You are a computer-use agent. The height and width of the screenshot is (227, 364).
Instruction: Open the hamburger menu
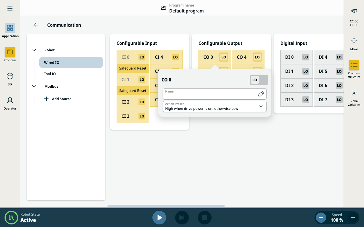pyautogui.click(x=10, y=9)
